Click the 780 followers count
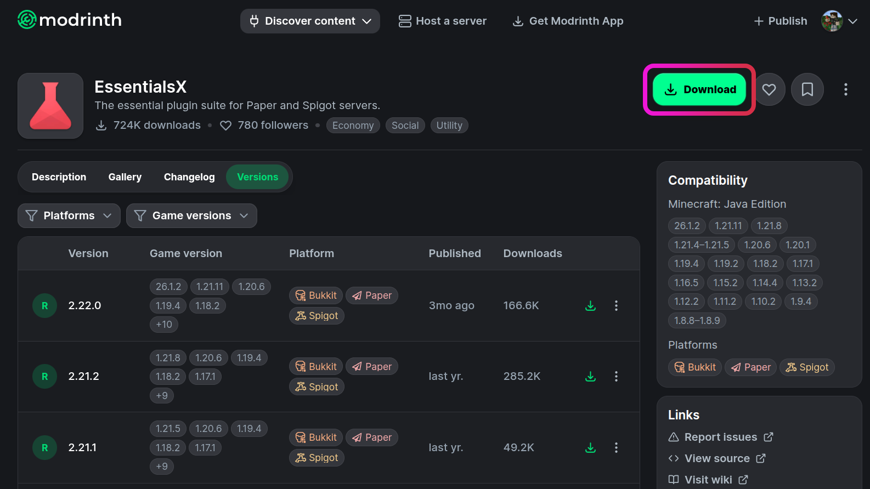This screenshot has width=870, height=489. (x=264, y=126)
